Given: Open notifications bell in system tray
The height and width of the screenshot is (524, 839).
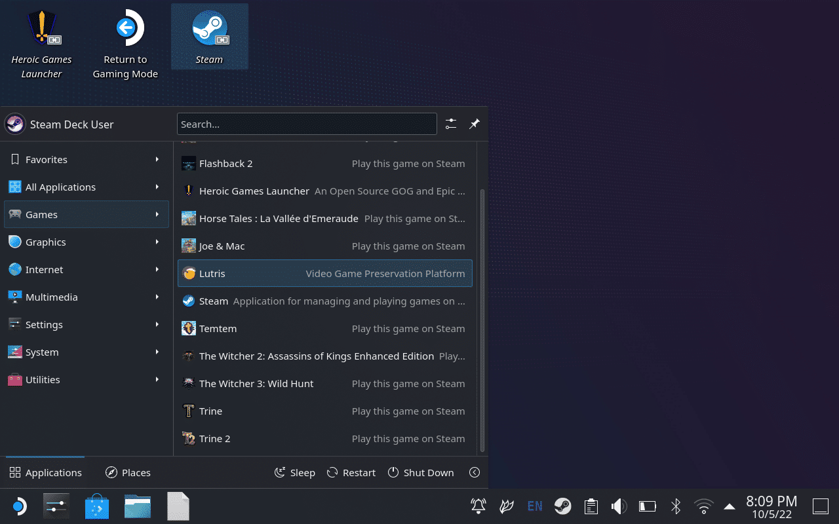Looking at the screenshot, I should click(478, 506).
